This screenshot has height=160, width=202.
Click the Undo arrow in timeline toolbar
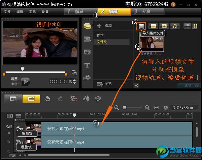point(47,99)
